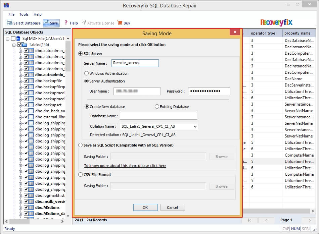The width and height of the screenshot is (319, 234).
Task: Click the Tables(146) folder icon
Action: (x=25, y=45)
